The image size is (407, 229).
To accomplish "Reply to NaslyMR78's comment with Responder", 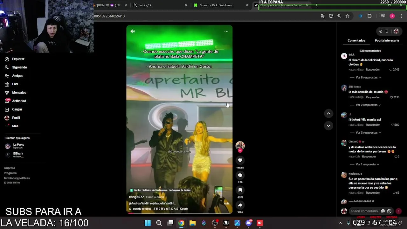I will [x=373, y=193].
